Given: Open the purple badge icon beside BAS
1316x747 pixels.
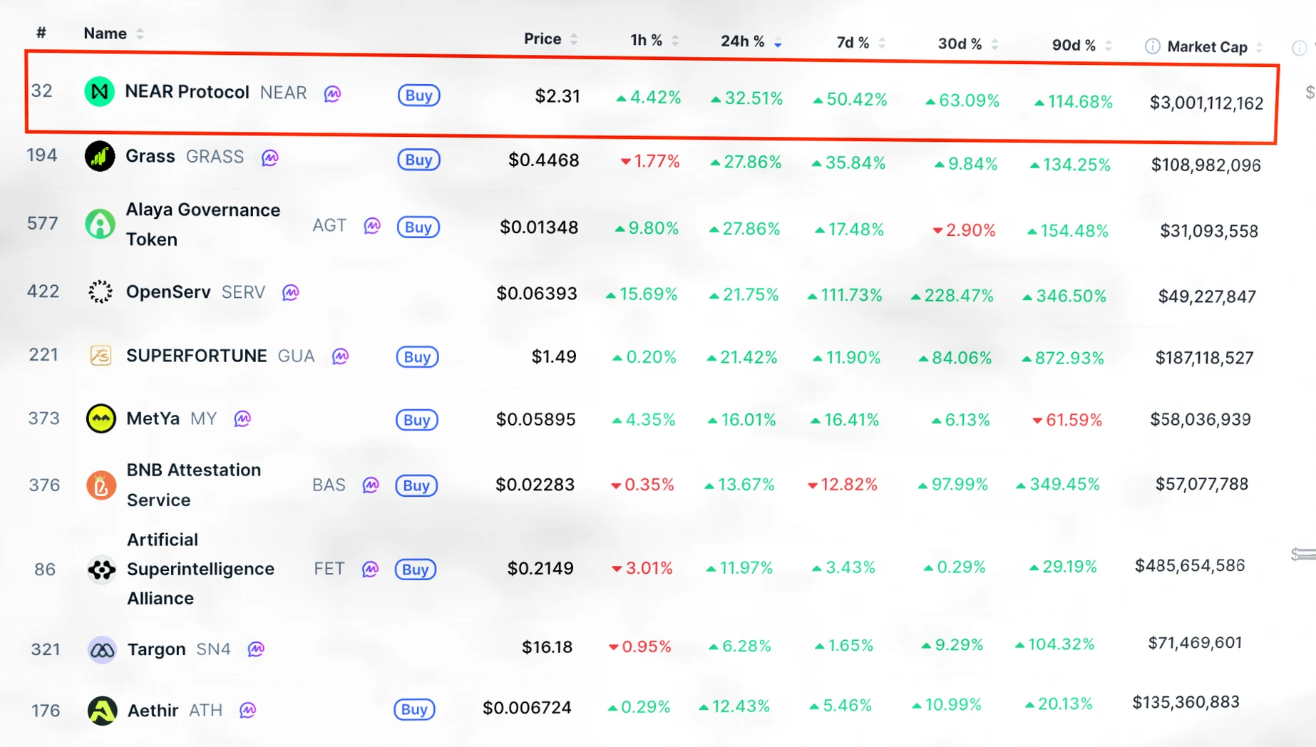Looking at the screenshot, I should pyautogui.click(x=371, y=485).
